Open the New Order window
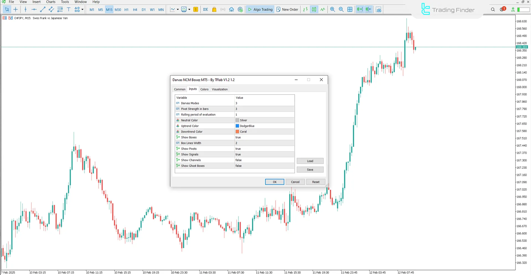 click(287, 9)
